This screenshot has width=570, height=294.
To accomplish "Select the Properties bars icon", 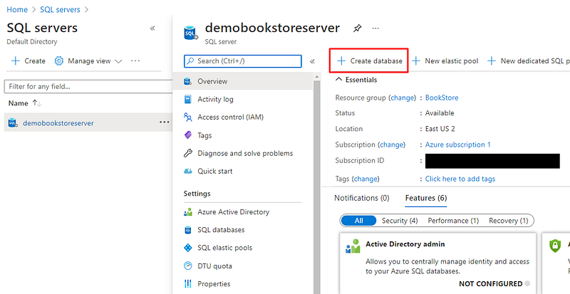I will pyautogui.click(x=187, y=284).
